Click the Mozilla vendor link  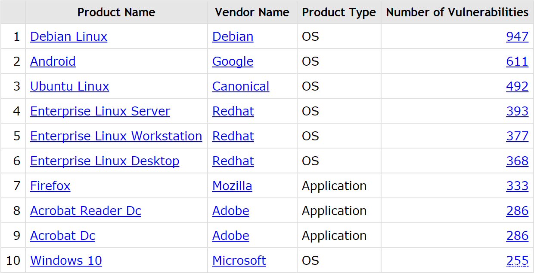[x=232, y=186]
